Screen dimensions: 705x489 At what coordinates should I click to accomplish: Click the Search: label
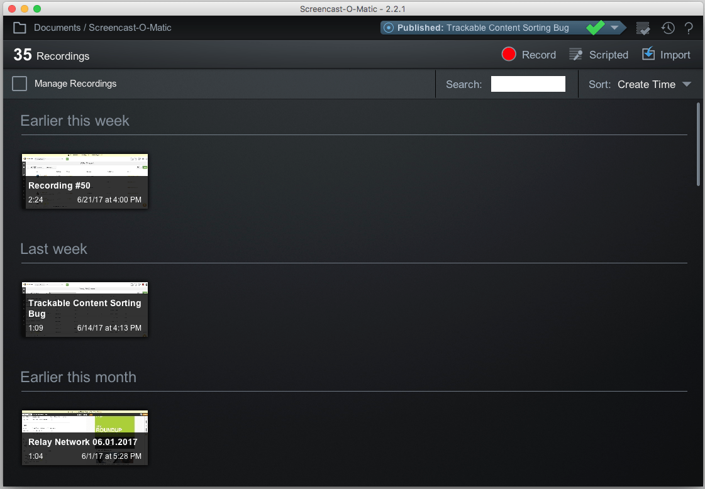(464, 84)
